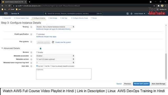The height and width of the screenshot is (95, 168).
Task: Select the As file user data radio
Action: [x=44, y=66]
